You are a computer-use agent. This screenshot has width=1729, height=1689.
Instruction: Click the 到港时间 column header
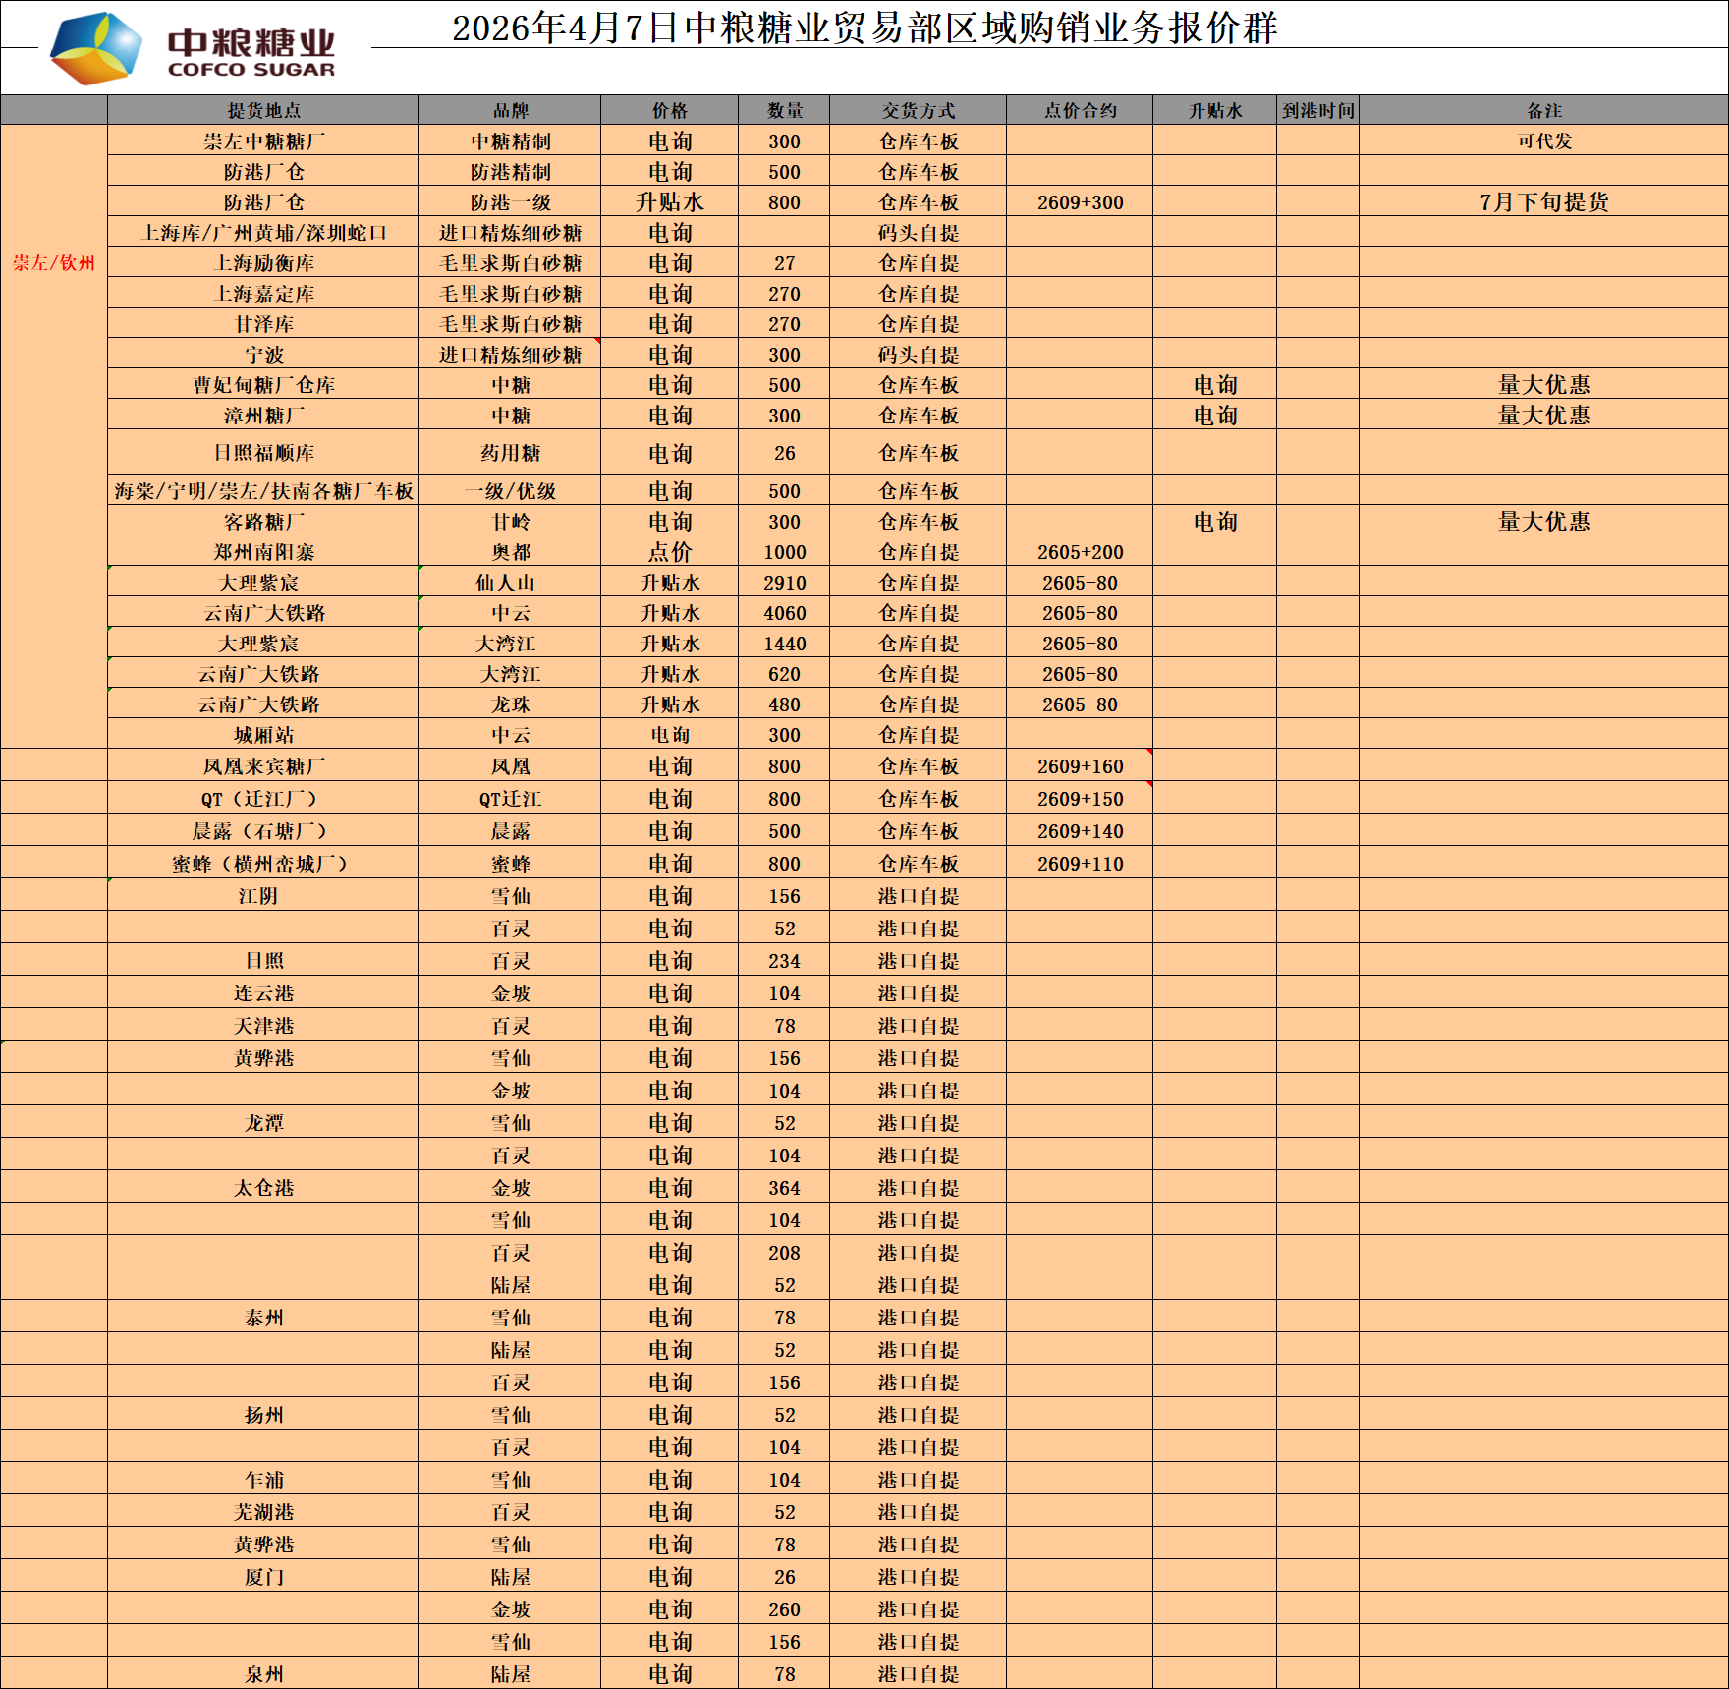(x=1318, y=110)
